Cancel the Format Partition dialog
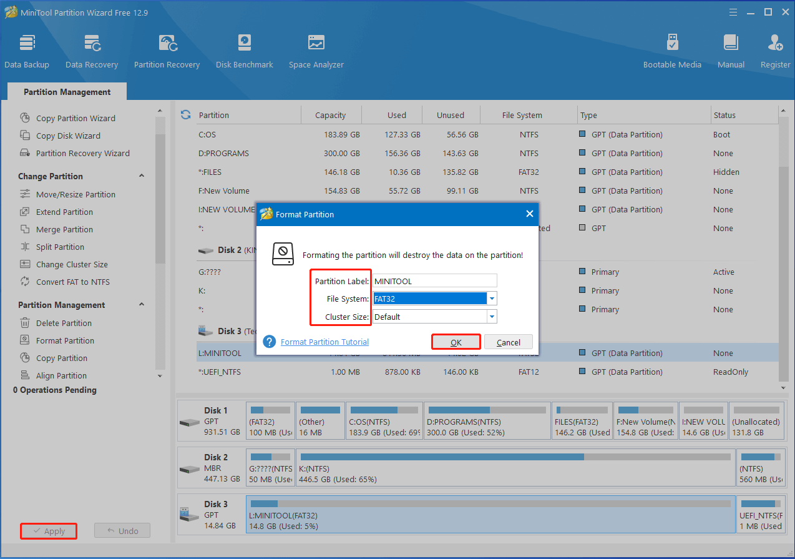Viewport: 795px width, 559px height. tap(509, 342)
